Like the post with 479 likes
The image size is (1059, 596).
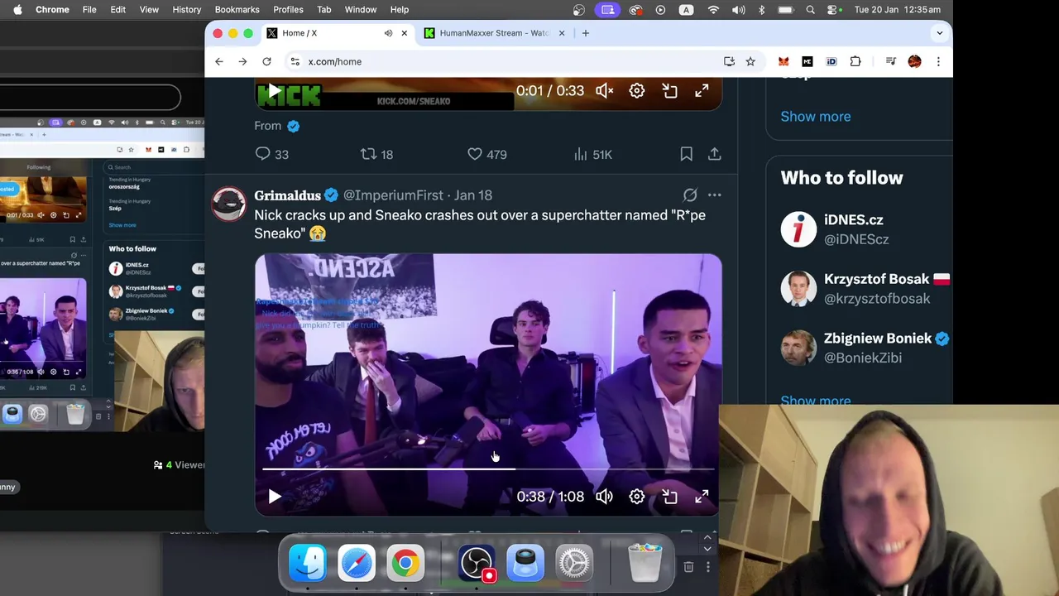(486, 154)
